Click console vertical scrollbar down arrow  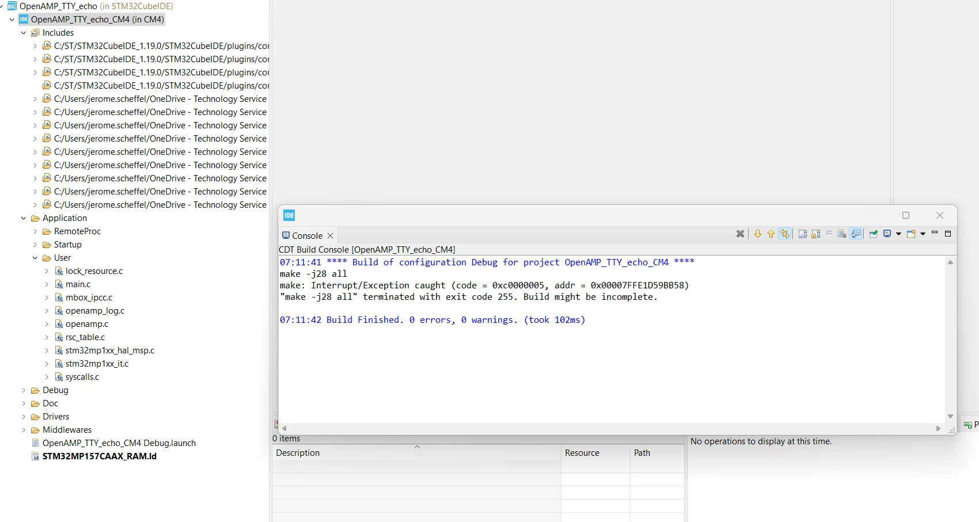coord(950,416)
